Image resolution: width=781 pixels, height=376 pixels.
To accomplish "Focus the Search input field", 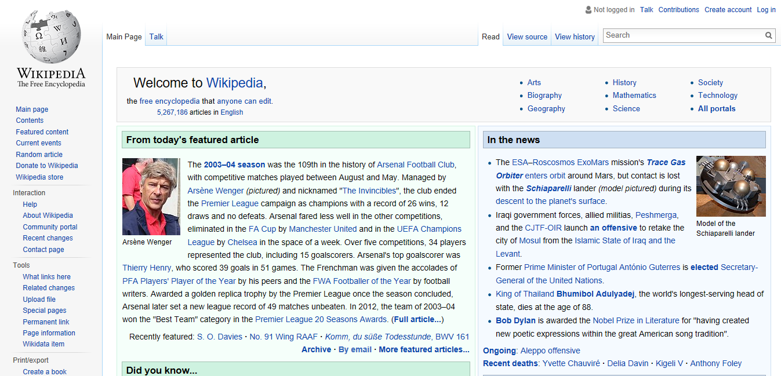I will click(684, 35).
